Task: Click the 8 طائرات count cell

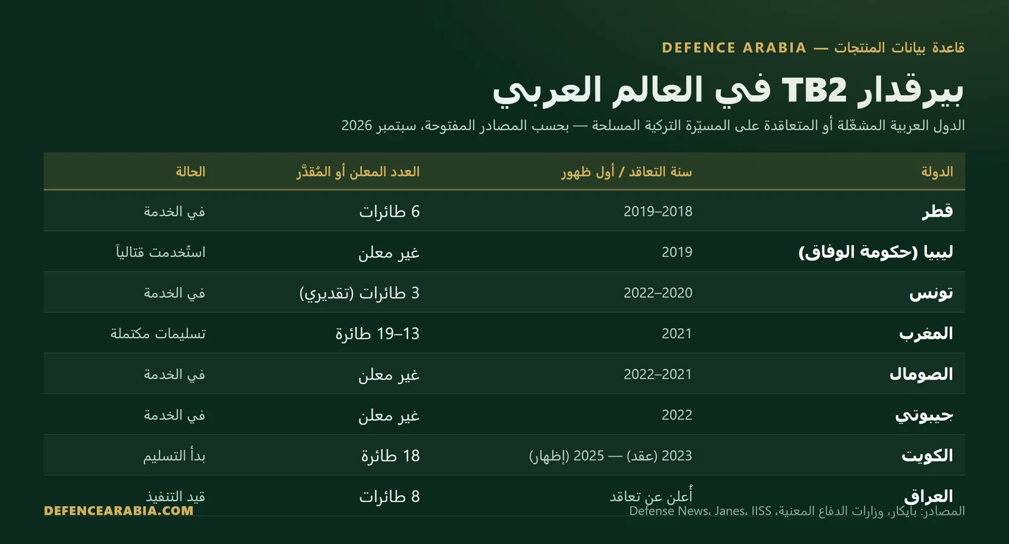Action: point(389,496)
